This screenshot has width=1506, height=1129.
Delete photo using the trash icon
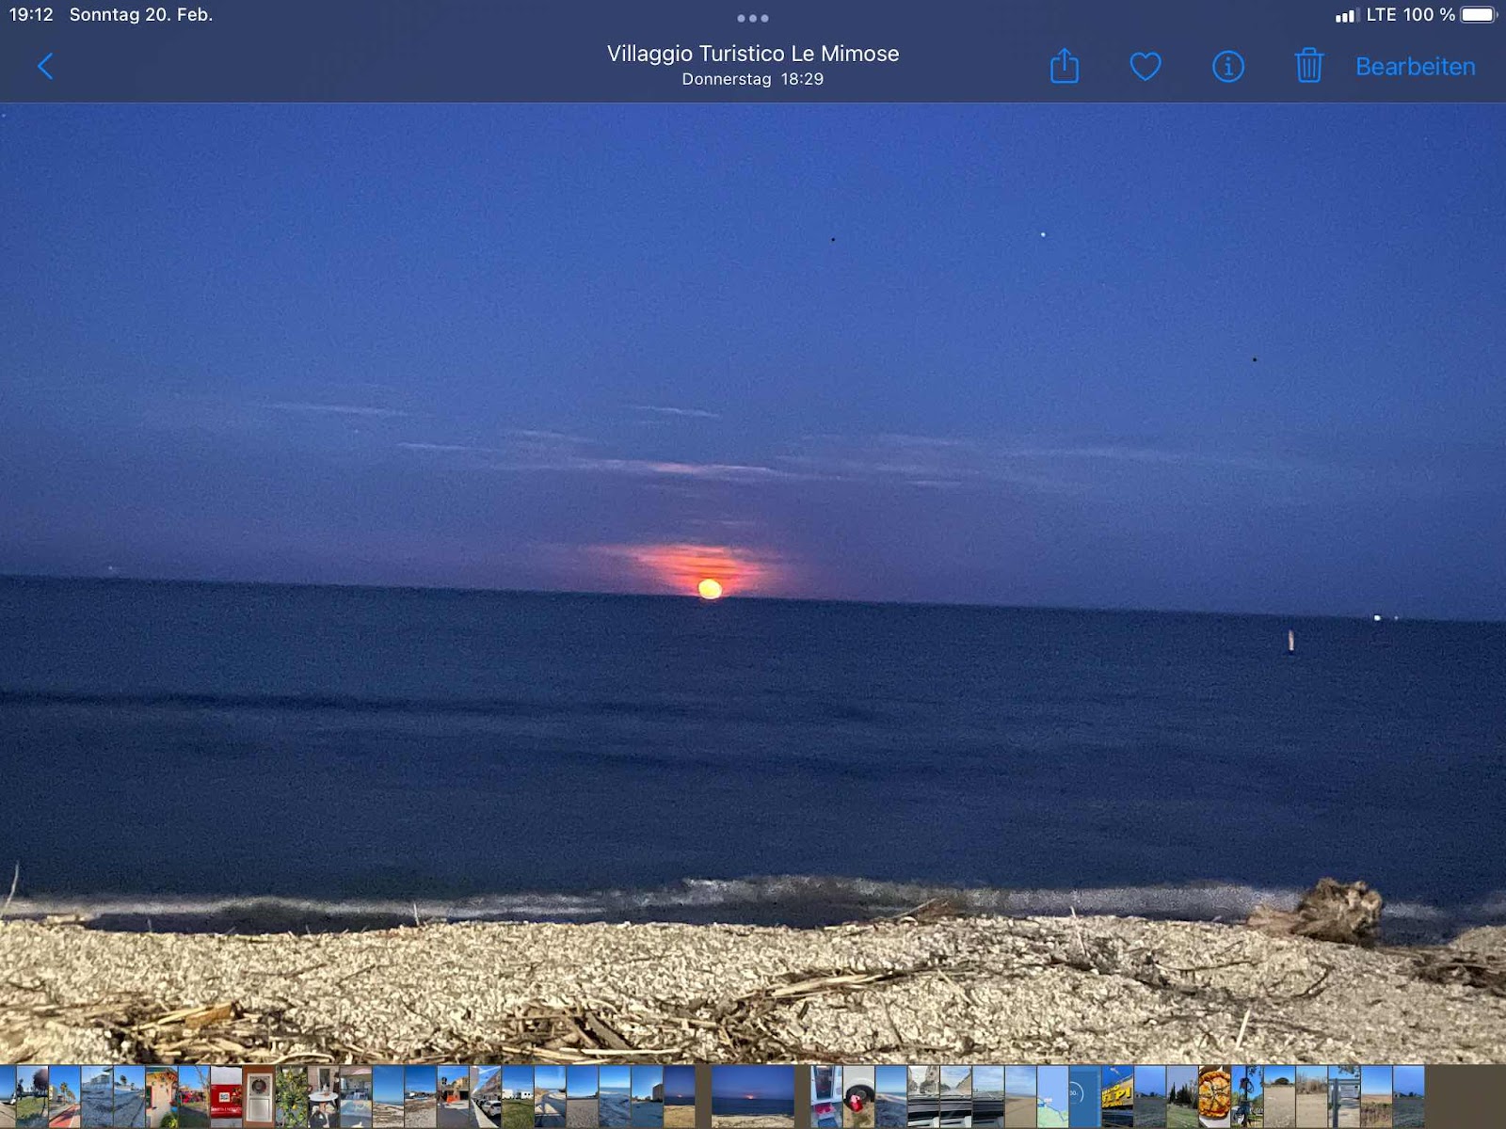pos(1309,66)
